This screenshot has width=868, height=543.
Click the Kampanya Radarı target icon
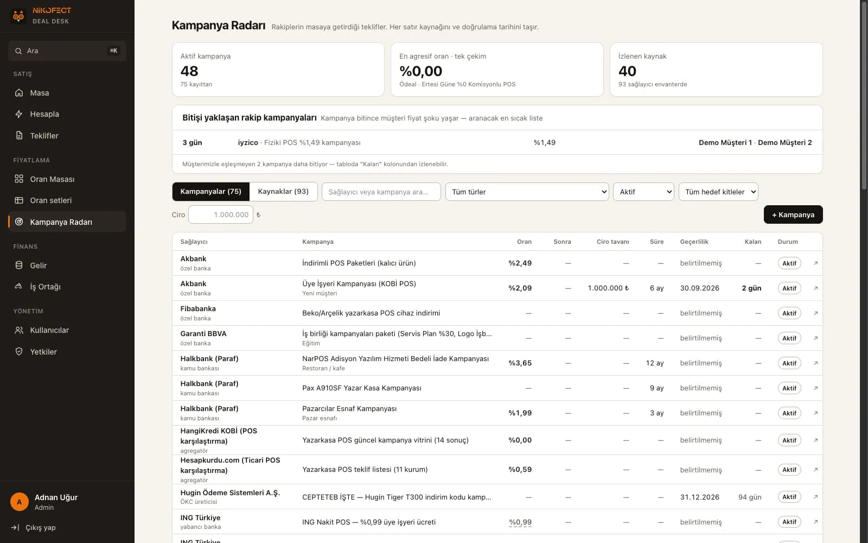tap(19, 222)
